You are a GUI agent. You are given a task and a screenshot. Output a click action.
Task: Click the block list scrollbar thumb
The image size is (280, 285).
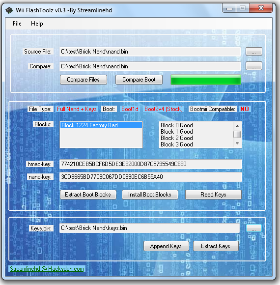click(237, 135)
